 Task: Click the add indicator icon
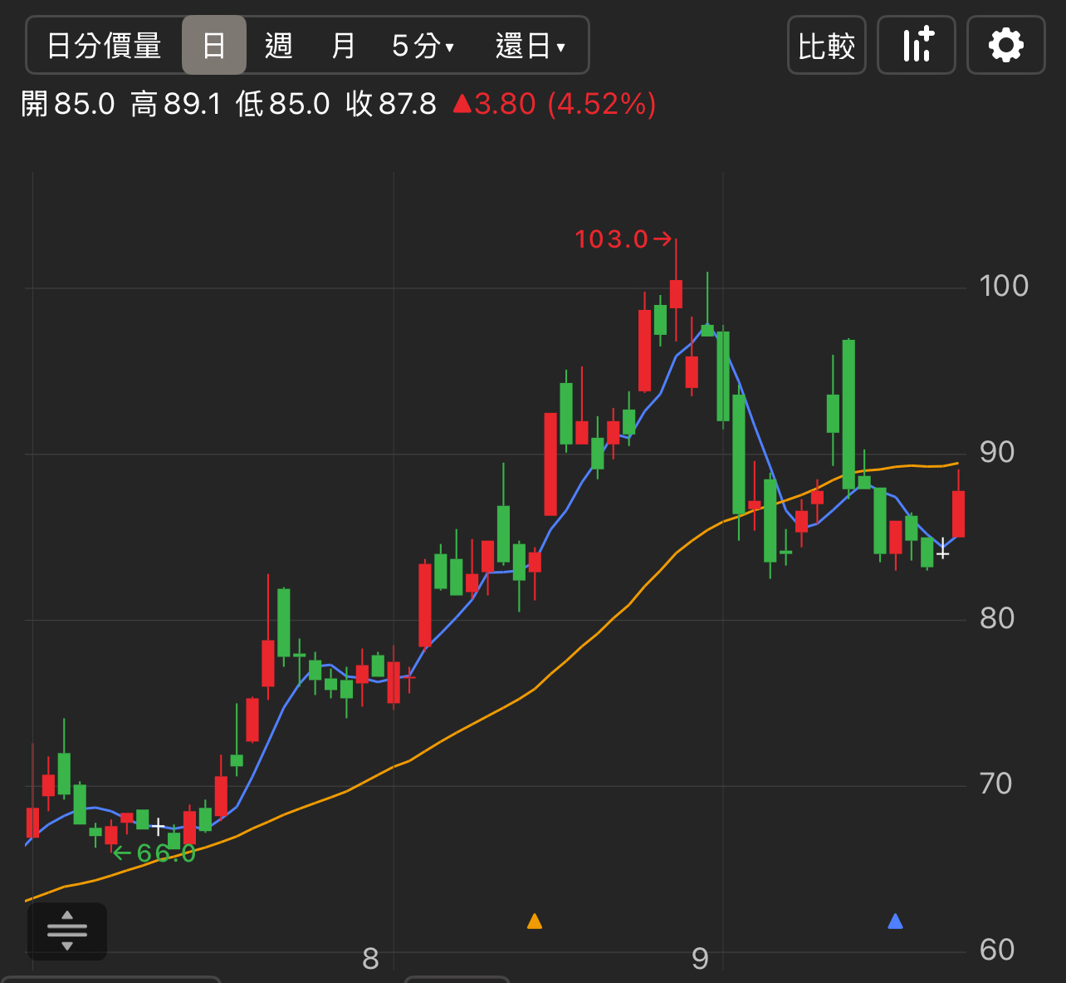pyautogui.click(x=917, y=45)
